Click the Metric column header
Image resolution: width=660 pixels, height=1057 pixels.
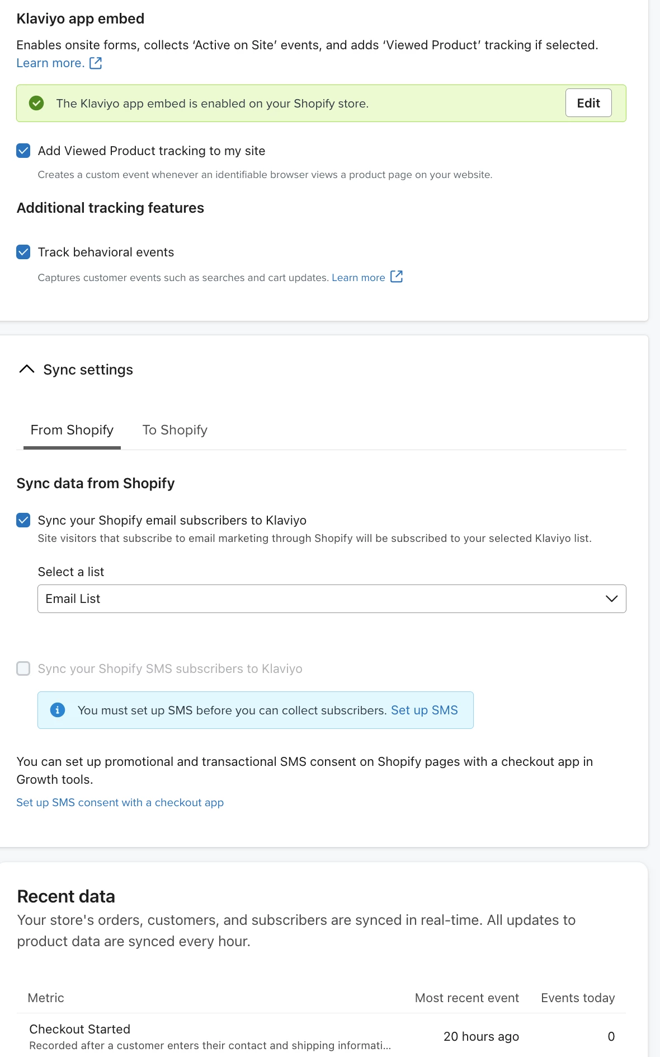[x=46, y=998]
